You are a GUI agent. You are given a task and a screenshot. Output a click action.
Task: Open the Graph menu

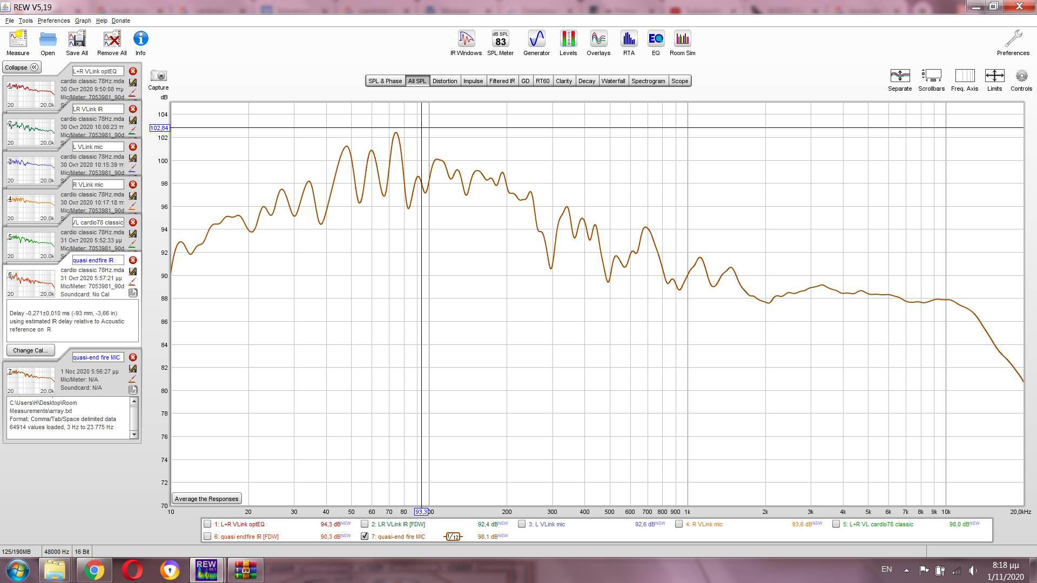click(x=83, y=21)
